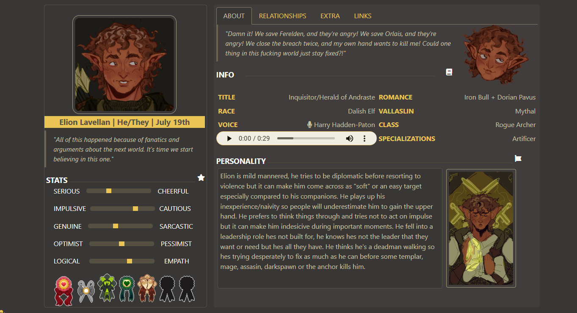Click the star icon next to STATS
The width and height of the screenshot is (577, 313).
201,177
